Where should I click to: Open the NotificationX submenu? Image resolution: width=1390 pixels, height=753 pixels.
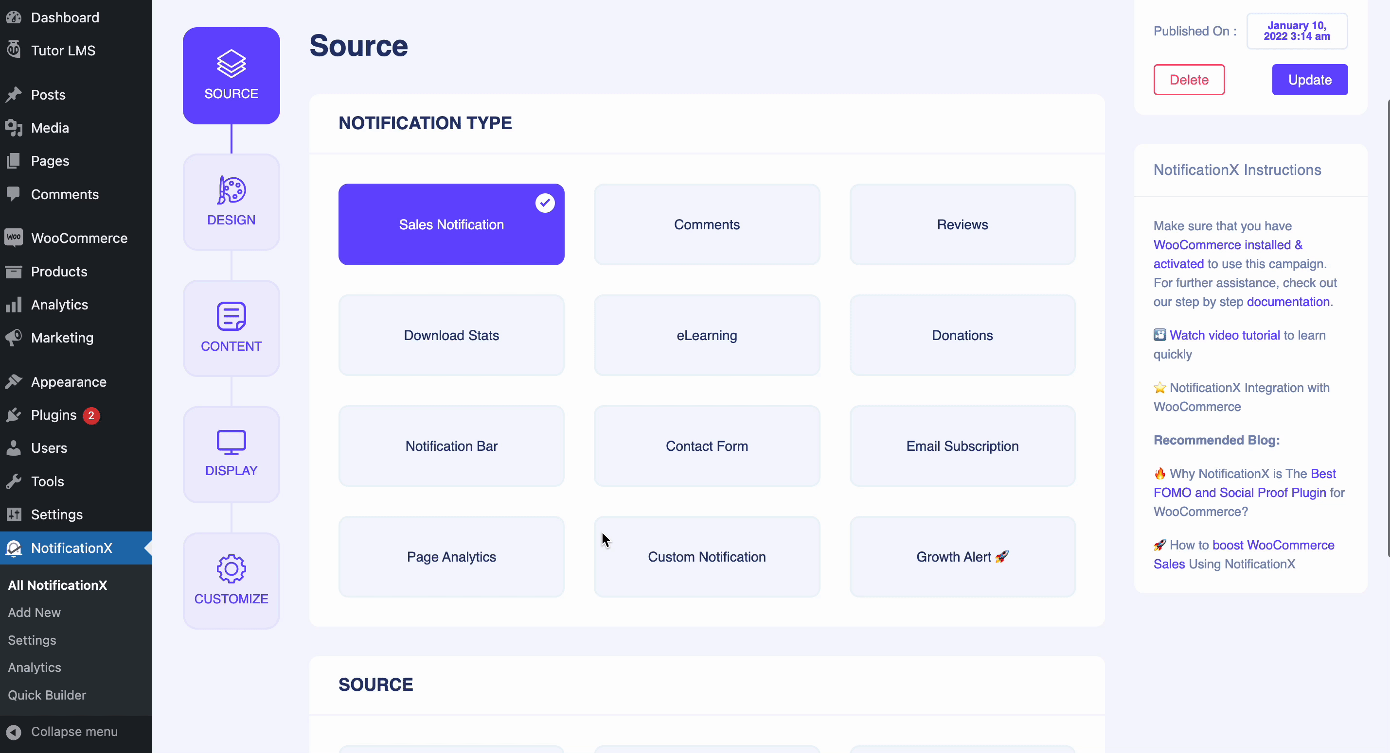[71, 547]
